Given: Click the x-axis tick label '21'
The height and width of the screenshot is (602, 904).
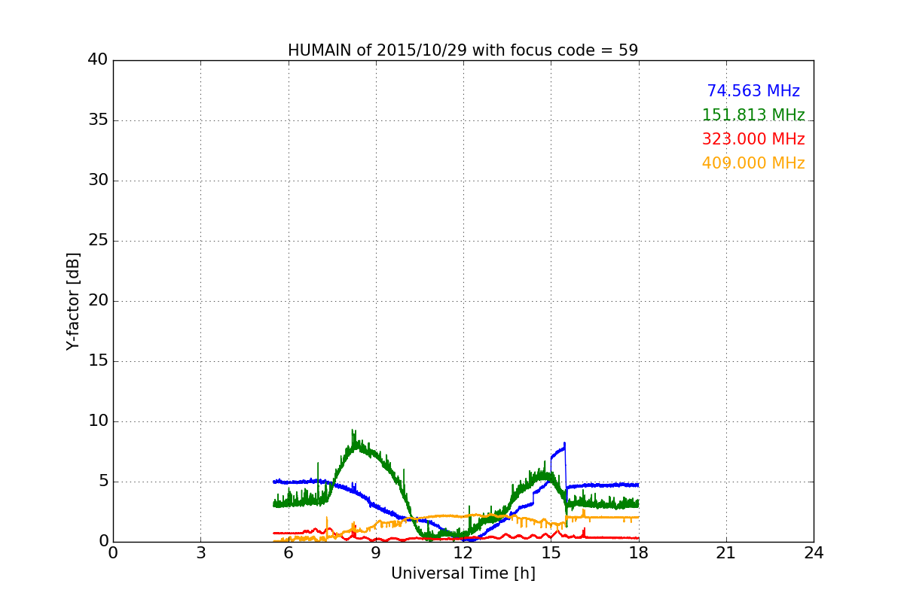Looking at the screenshot, I should [x=726, y=553].
